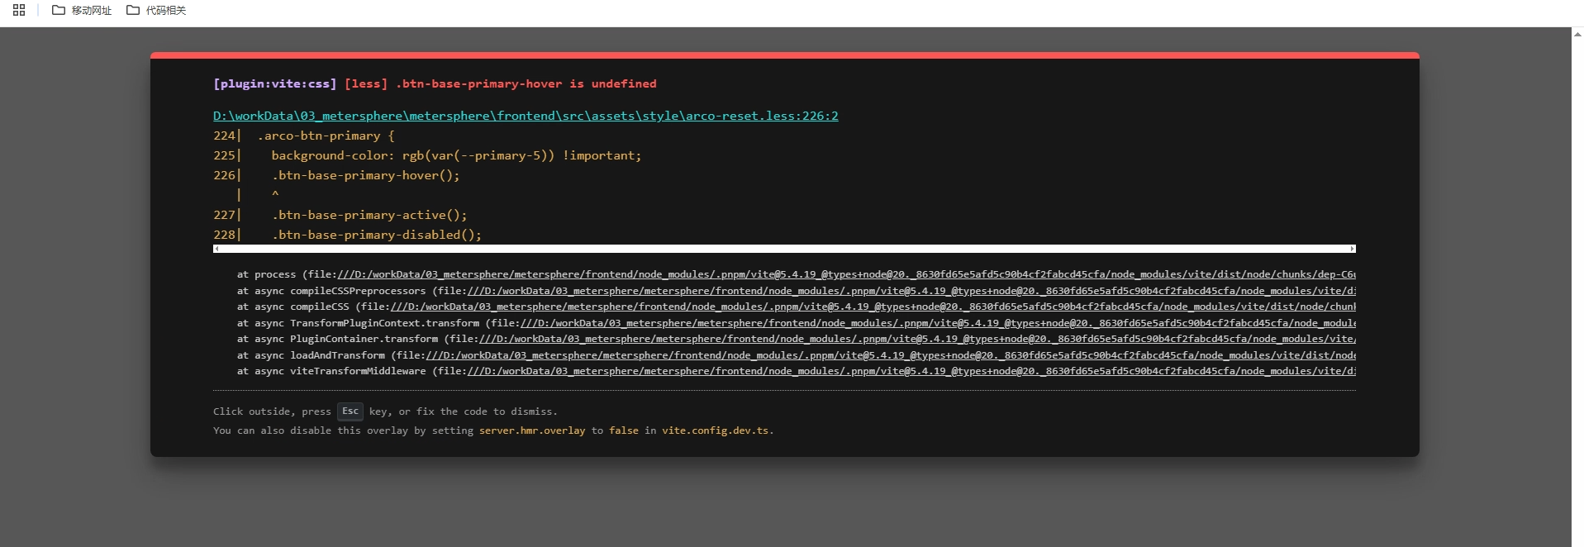Click the code frame horizontal scrollbar track
This screenshot has width=1584, height=547.
[784, 249]
